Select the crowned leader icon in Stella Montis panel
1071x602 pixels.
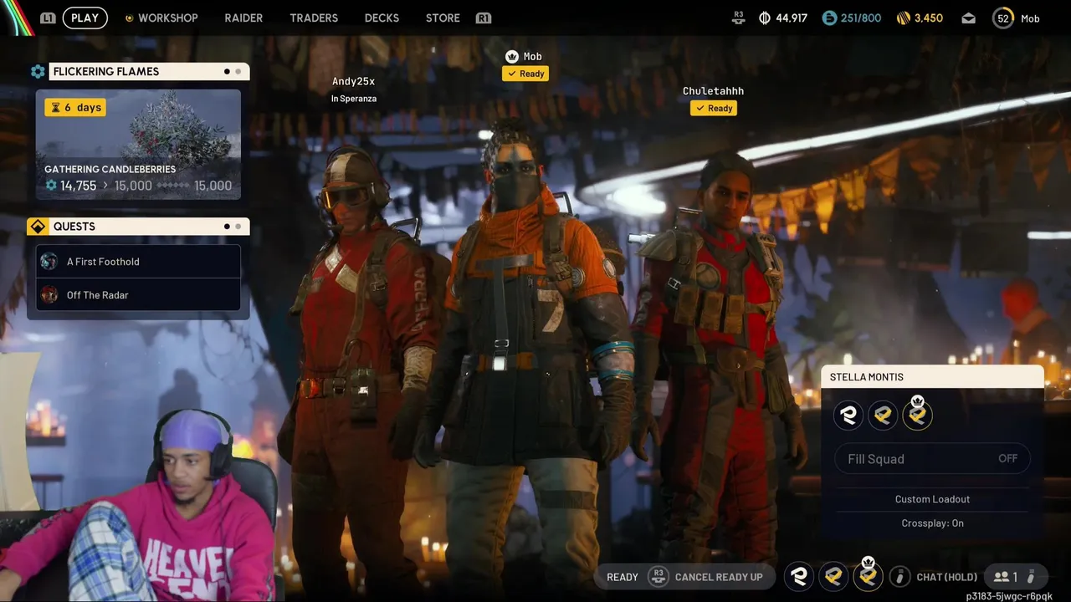(x=917, y=414)
